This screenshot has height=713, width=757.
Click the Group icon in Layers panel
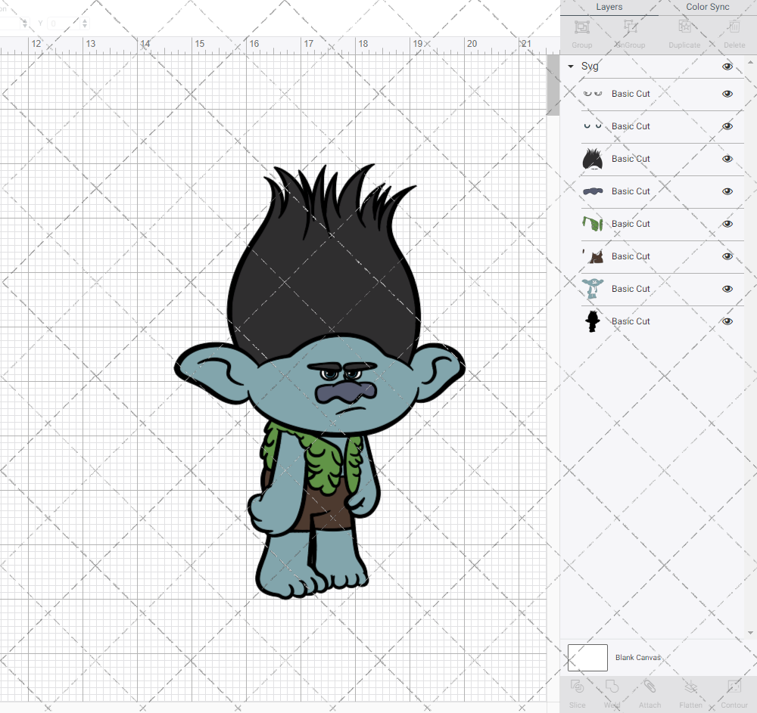[581, 26]
